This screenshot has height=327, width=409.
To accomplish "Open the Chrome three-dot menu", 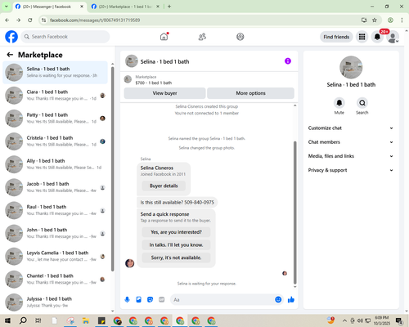I will pyautogui.click(x=402, y=20).
